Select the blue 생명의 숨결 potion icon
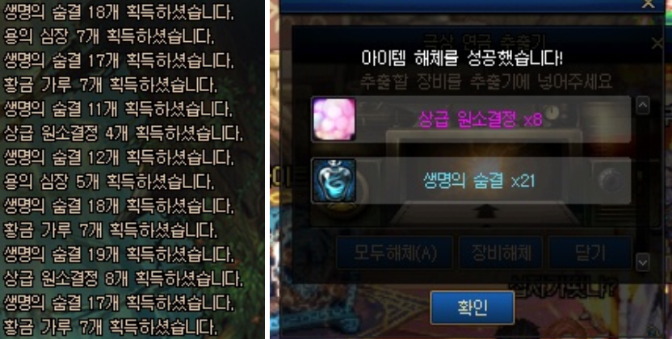The height and width of the screenshot is (339, 672). tap(334, 181)
